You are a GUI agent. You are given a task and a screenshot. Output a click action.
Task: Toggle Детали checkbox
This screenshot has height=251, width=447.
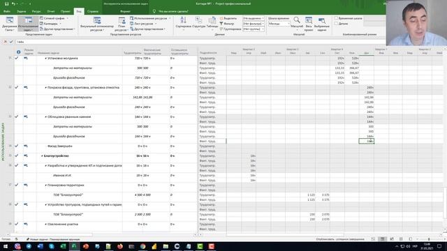click(337, 24)
